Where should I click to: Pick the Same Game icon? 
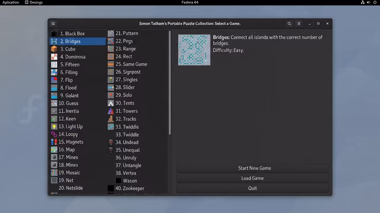click(x=111, y=64)
